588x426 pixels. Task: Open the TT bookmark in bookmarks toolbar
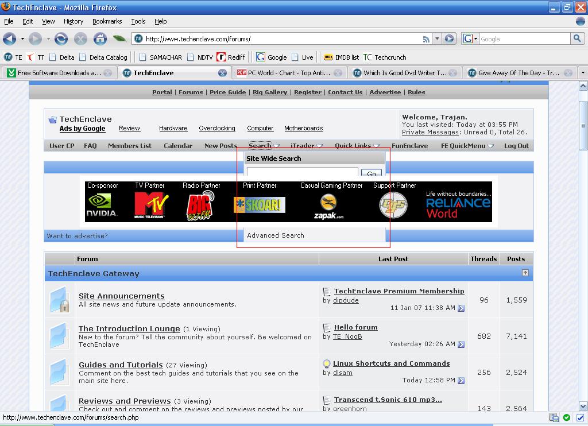[x=36, y=57]
